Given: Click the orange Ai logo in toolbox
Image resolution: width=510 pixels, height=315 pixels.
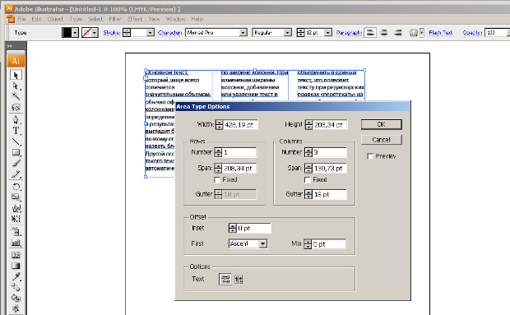Looking at the screenshot, I should click(x=16, y=61).
